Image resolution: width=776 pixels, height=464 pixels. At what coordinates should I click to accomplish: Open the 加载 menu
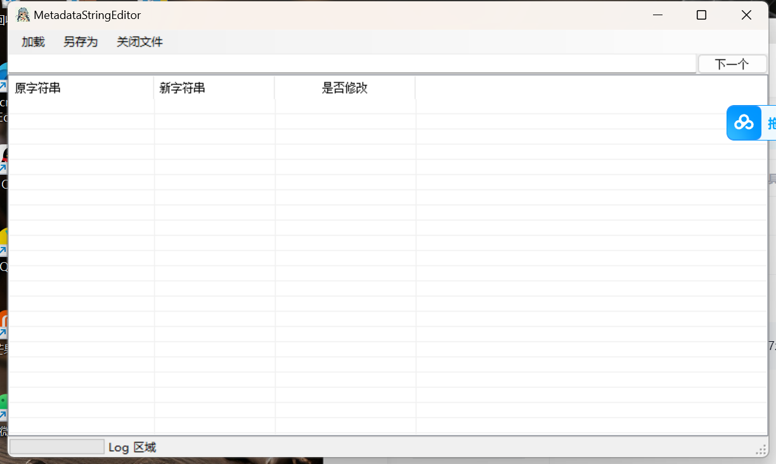click(x=33, y=42)
